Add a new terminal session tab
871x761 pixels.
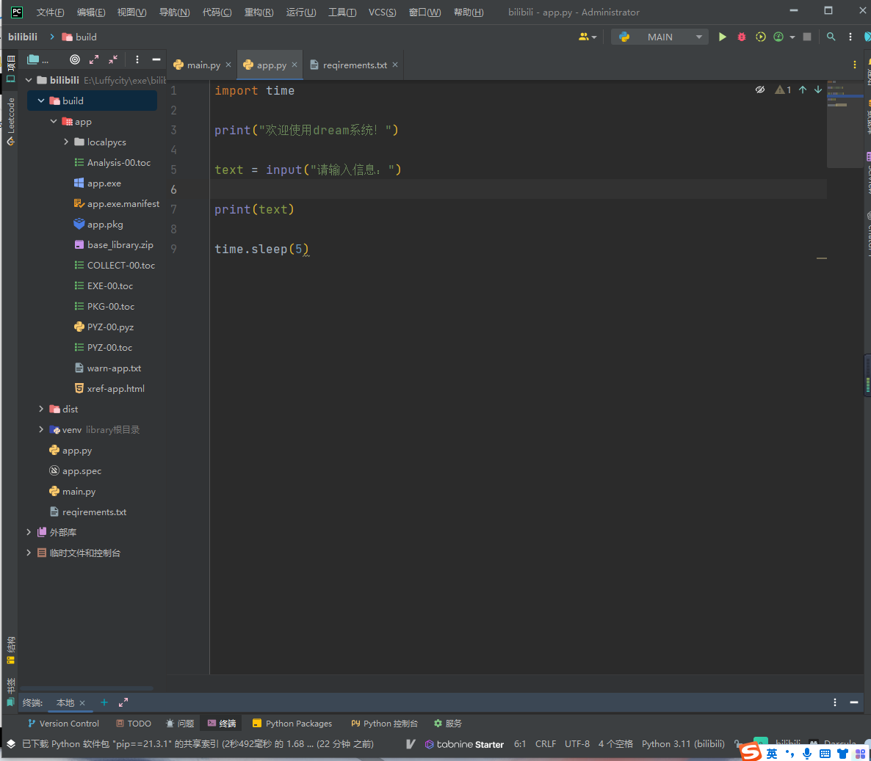point(104,702)
